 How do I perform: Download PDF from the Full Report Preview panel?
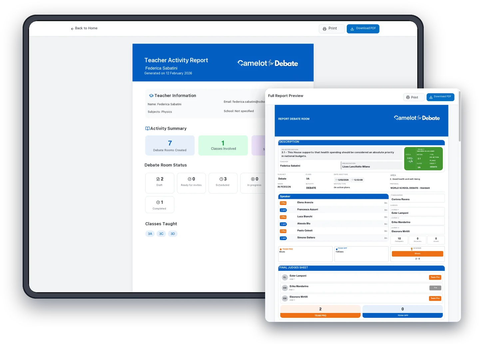pos(440,97)
